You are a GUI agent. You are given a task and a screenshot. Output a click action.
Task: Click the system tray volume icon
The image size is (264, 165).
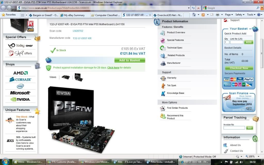point(241,162)
